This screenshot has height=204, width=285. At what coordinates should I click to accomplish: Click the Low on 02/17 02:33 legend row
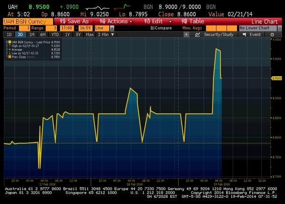pos(35,53)
